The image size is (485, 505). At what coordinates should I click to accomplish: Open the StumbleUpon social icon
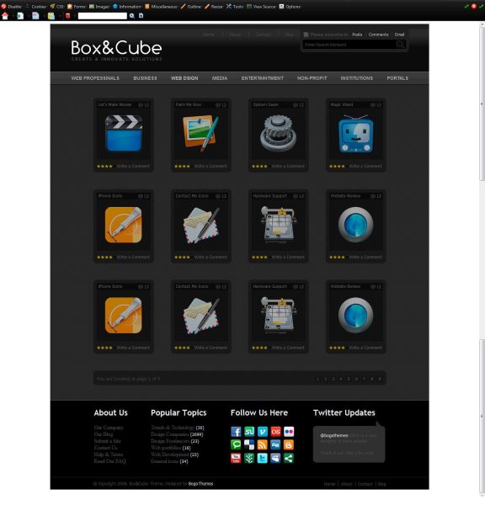click(x=249, y=432)
